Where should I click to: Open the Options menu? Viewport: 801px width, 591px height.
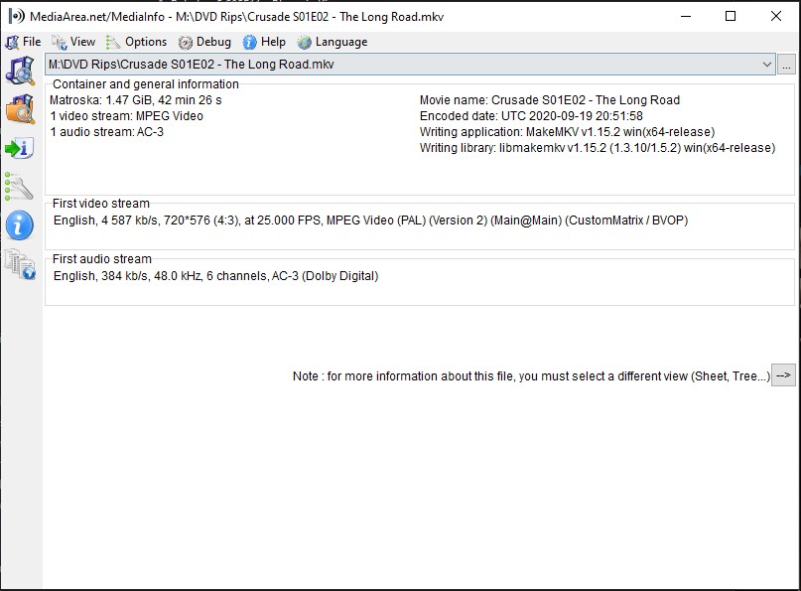click(x=136, y=42)
